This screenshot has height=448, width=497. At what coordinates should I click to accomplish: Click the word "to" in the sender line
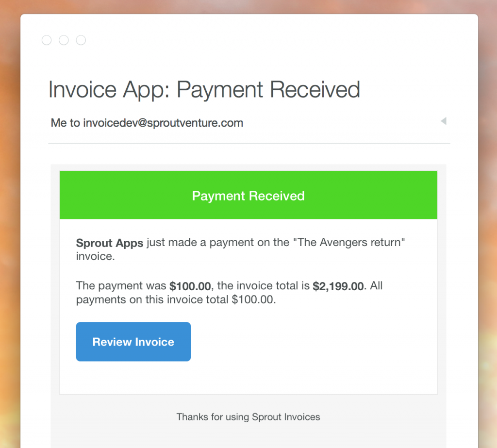coord(75,123)
